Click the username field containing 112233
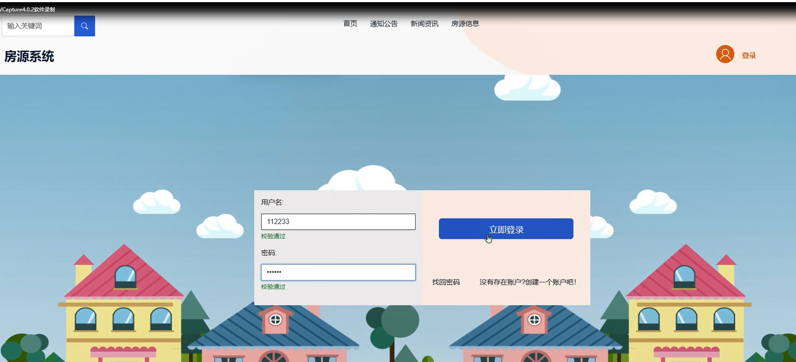This screenshot has height=362, width=796. [x=338, y=222]
